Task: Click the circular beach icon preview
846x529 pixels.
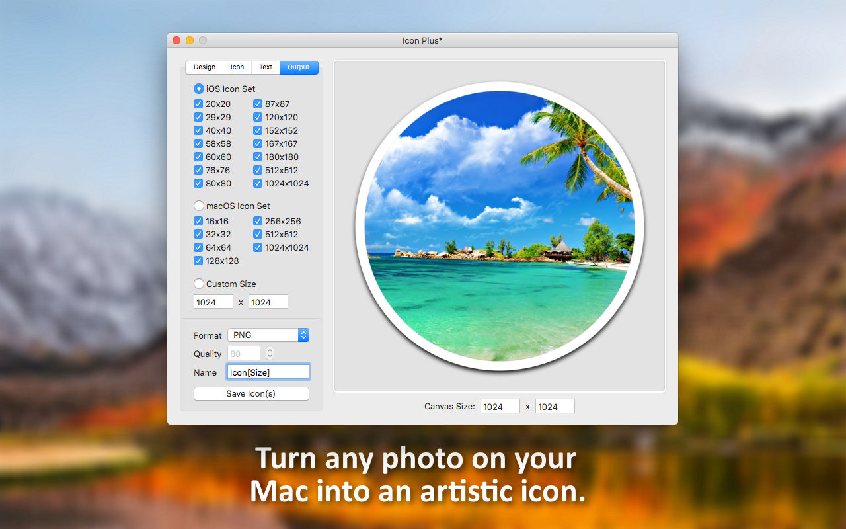Action: (x=500, y=226)
